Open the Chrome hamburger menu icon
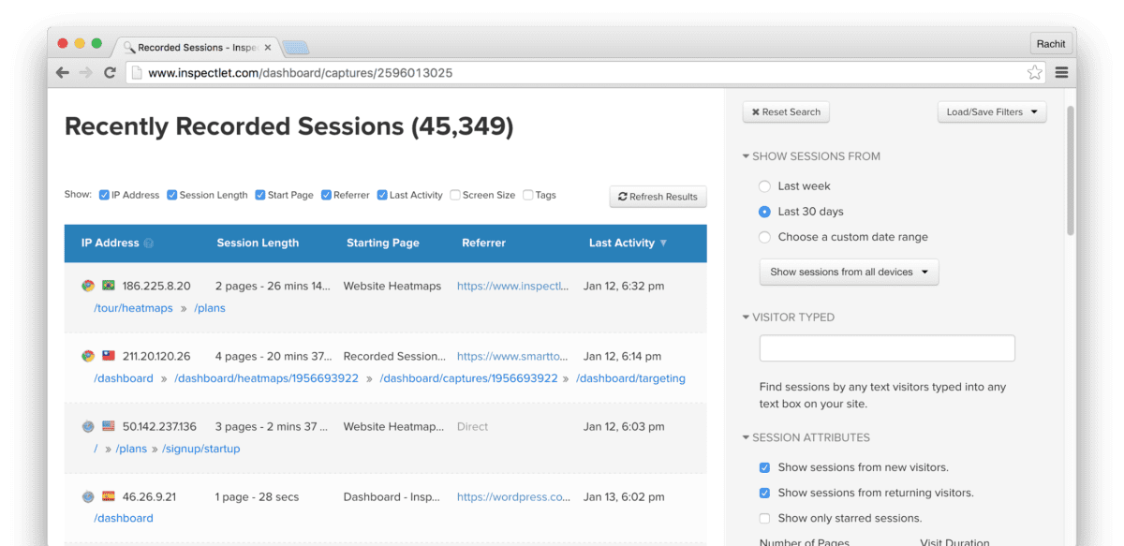Viewport: 1124px width, 546px height. coord(1061,72)
